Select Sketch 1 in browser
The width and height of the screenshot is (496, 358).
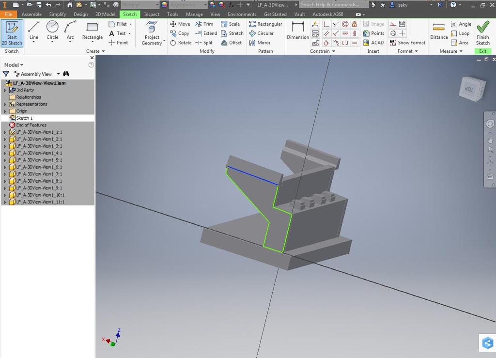click(x=24, y=118)
